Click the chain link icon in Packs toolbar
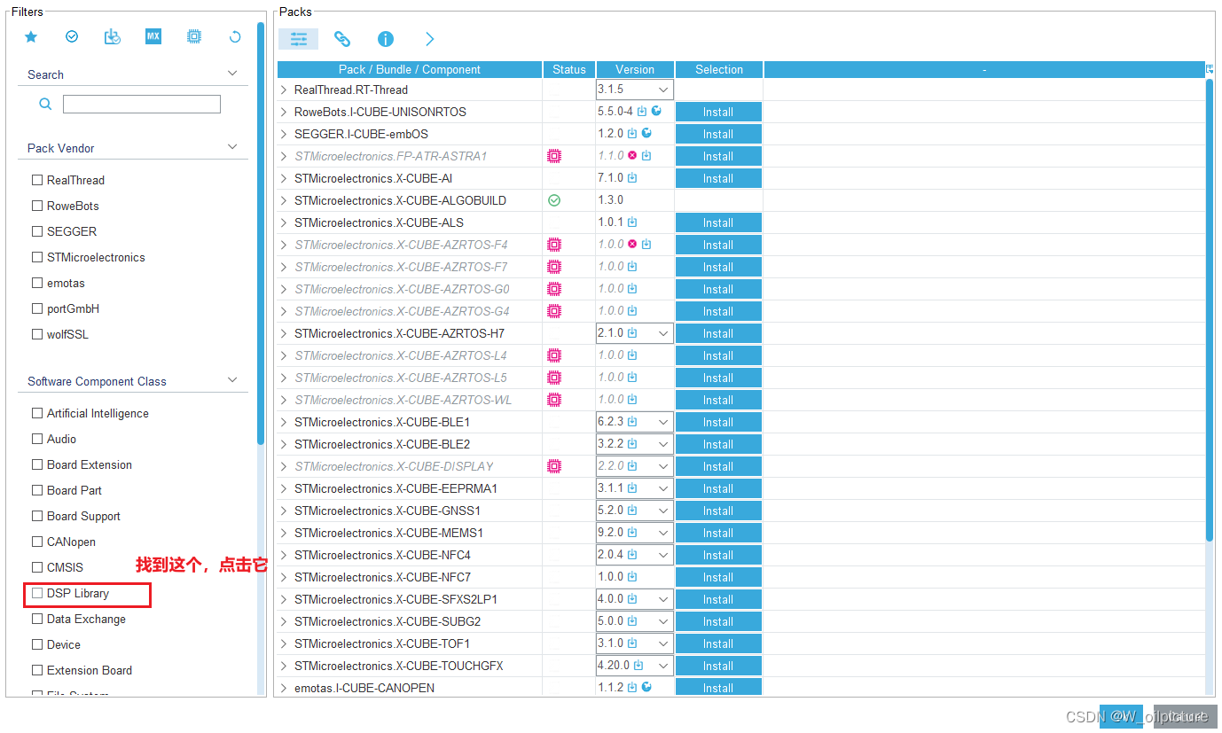Viewport: 1222px width, 733px height. (x=342, y=39)
